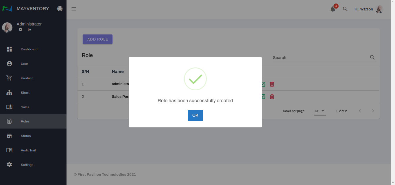Viewport: 395px width, 185px height.
Task: Click the magnifier icon in Role search
Action: tap(372, 57)
